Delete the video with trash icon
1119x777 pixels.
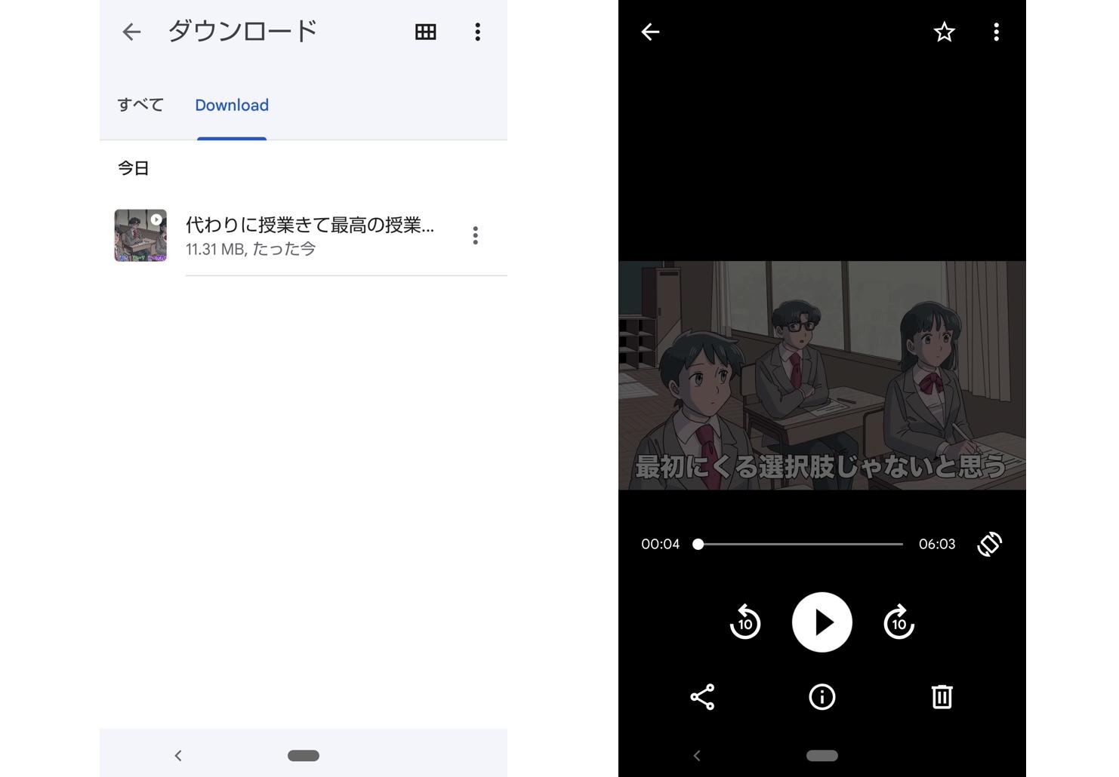click(942, 697)
